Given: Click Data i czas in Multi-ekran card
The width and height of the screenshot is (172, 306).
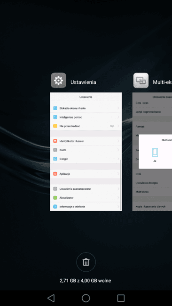Looking at the screenshot, I should 142,103.
